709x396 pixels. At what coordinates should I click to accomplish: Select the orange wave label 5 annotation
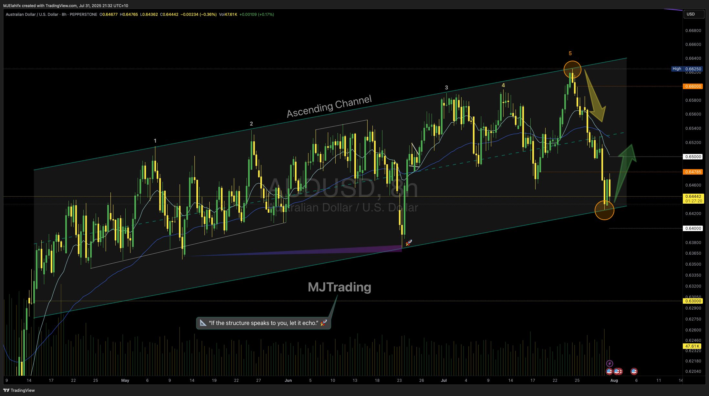(x=570, y=53)
